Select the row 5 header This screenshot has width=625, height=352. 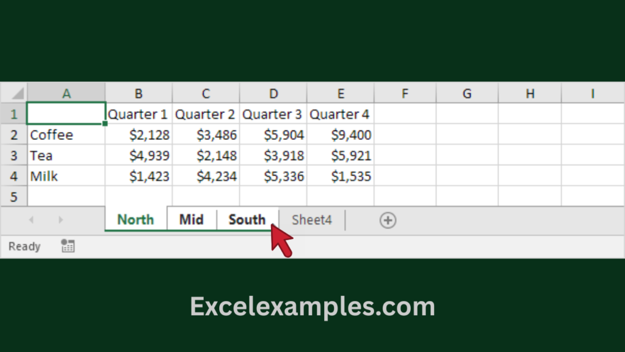click(x=13, y=197)
